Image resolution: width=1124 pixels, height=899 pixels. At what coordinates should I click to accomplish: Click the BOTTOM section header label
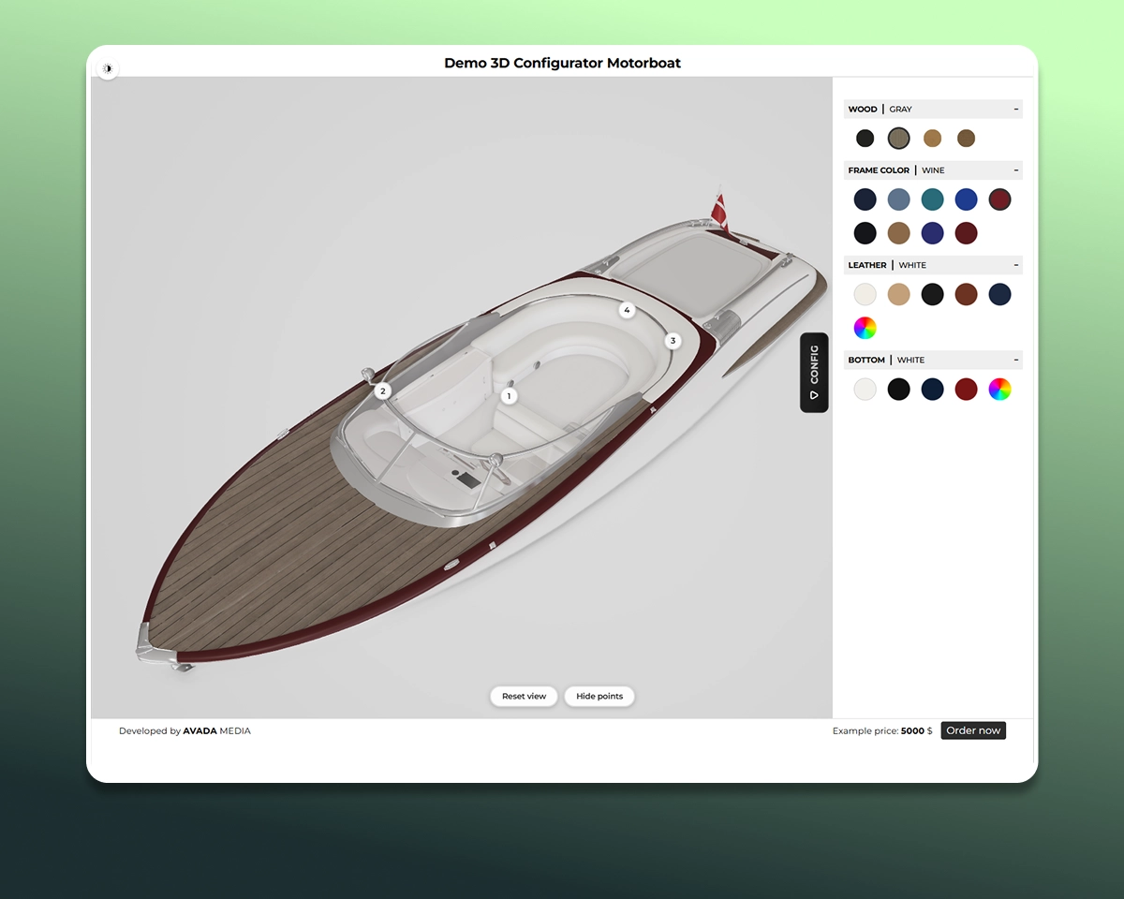pos(866,360)
